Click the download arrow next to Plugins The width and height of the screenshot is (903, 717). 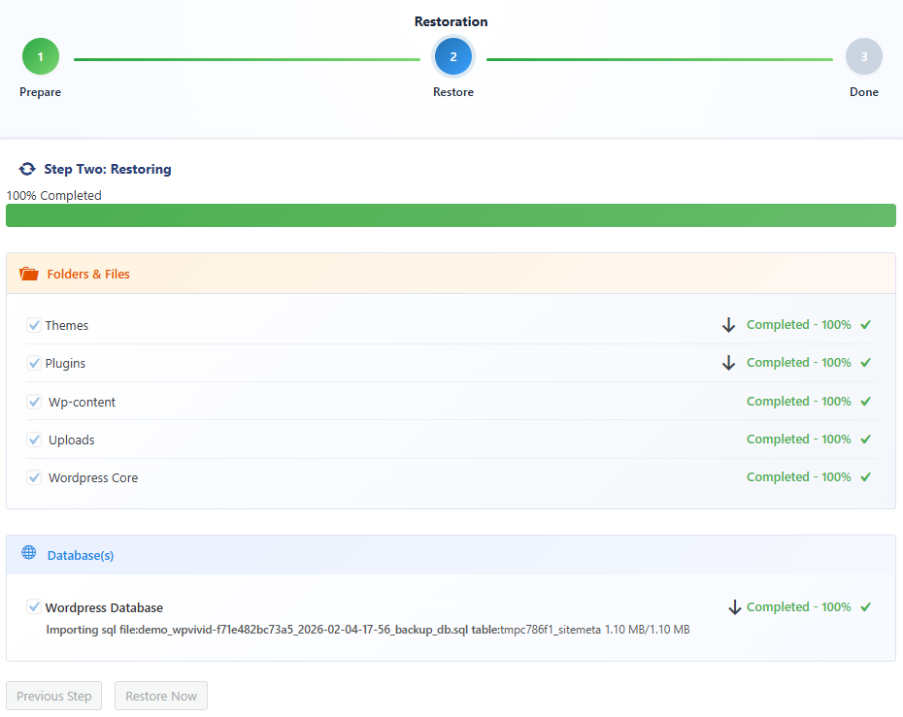click(x=729, y=363)
